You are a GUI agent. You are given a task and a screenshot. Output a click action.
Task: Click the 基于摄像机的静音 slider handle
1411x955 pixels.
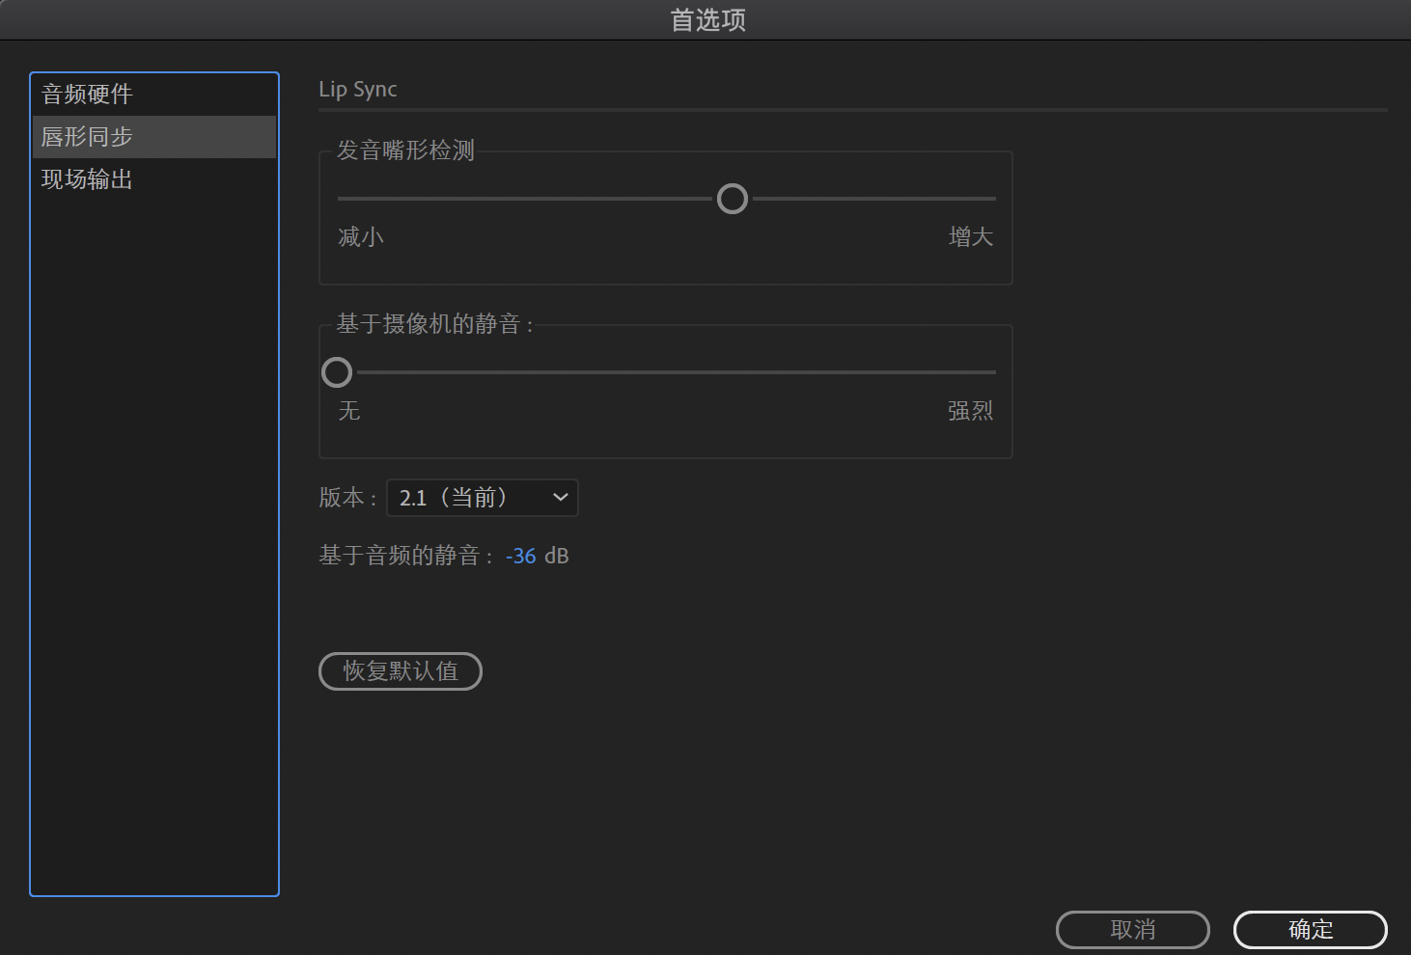(x=337, y=372)
